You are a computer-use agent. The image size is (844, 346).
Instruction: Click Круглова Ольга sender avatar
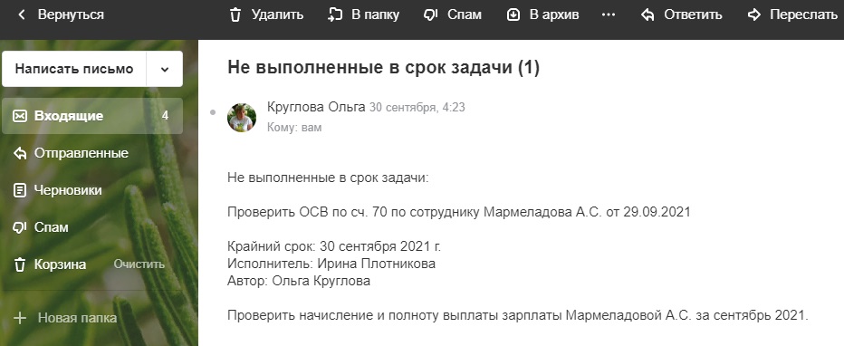click(242, 118)
